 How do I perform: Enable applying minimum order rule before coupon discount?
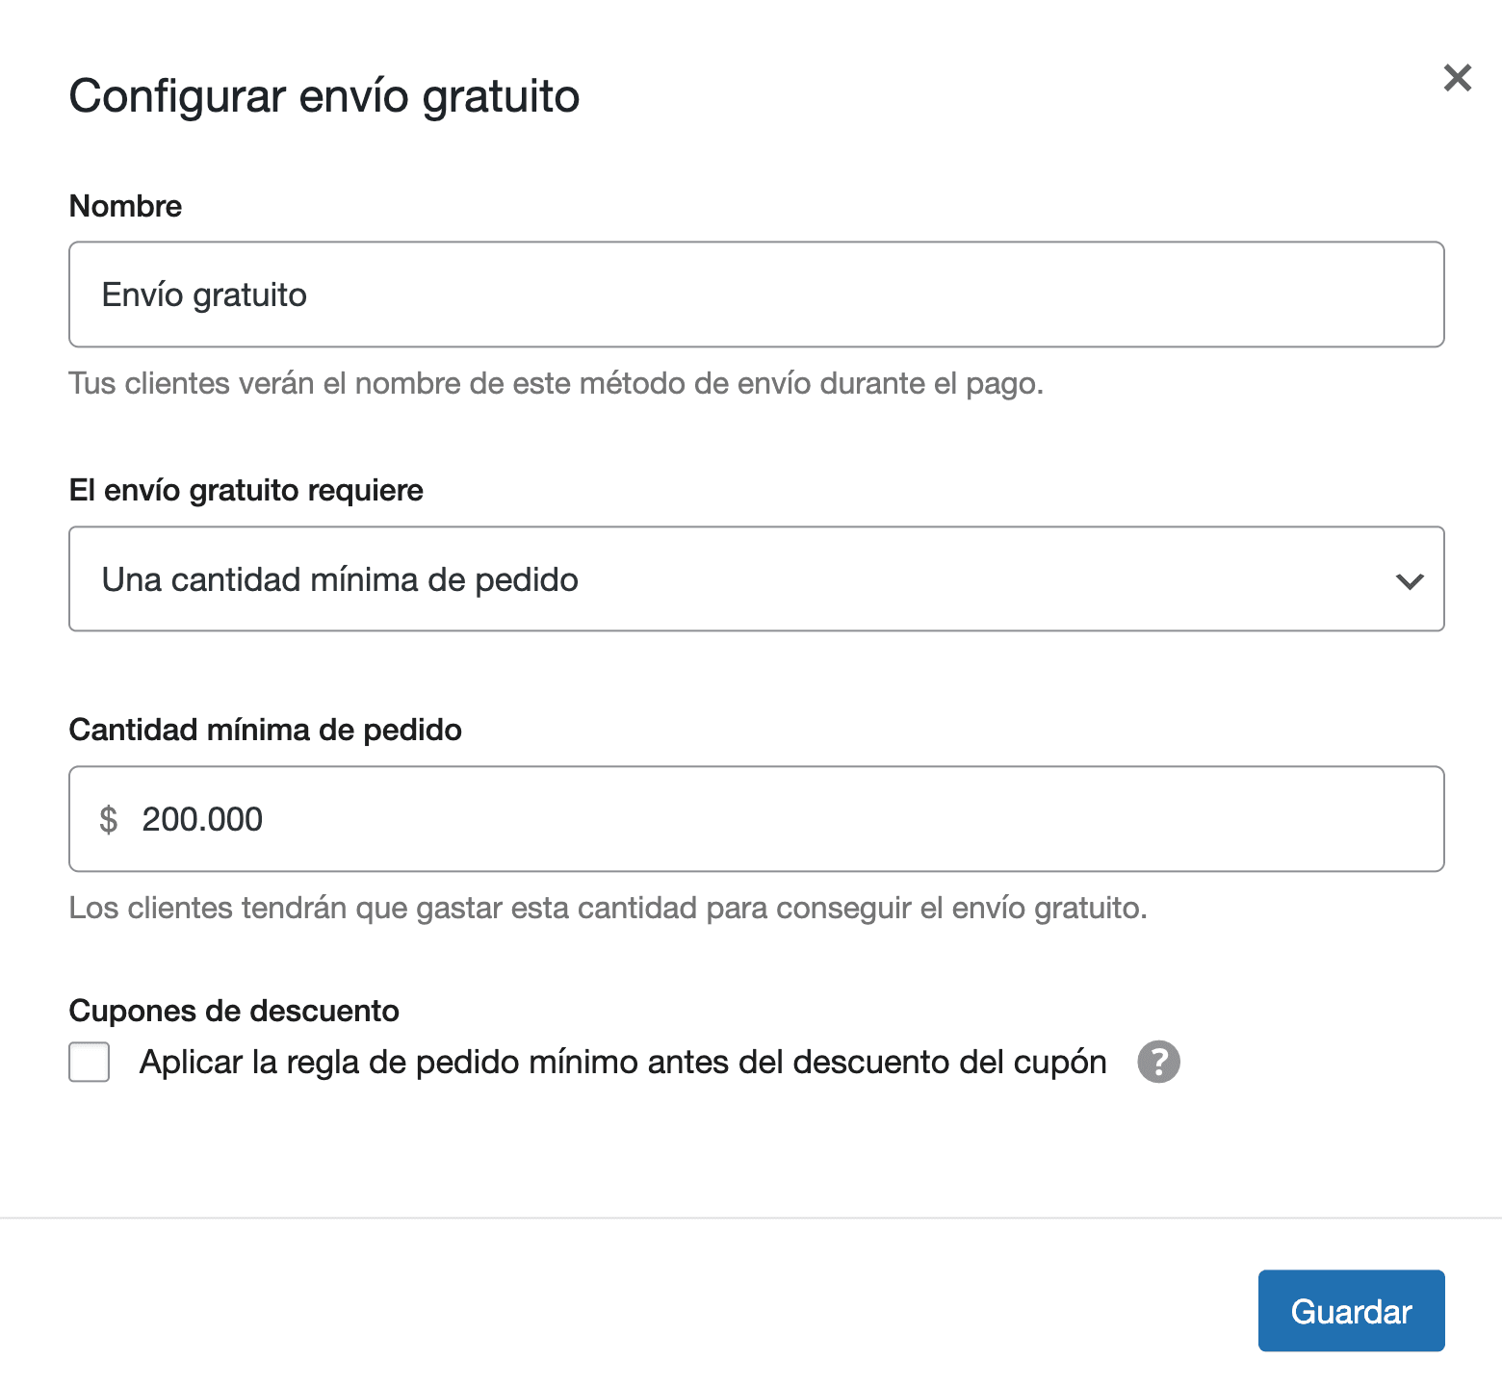tap(89, 1062)
